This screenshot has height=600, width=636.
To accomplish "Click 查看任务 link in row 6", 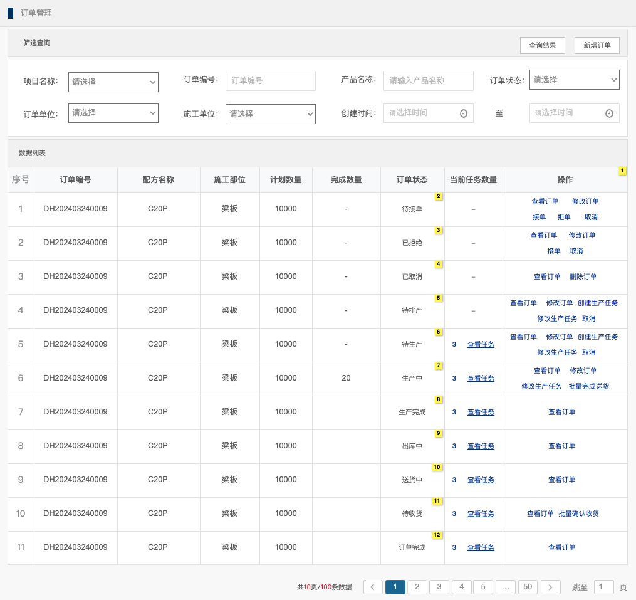I will [481, 378].
